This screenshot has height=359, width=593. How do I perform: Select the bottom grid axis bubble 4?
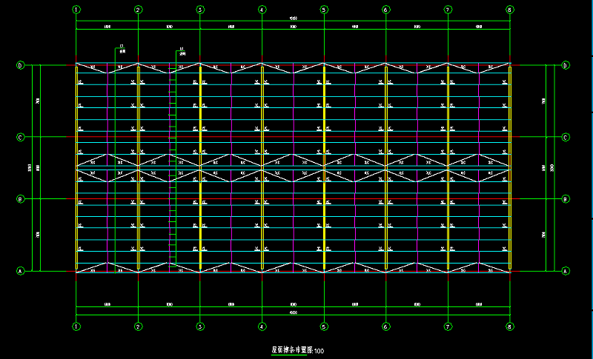[262, 326]
